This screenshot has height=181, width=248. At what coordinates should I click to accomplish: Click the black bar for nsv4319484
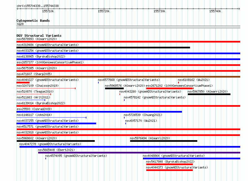(x=103, y=48)
